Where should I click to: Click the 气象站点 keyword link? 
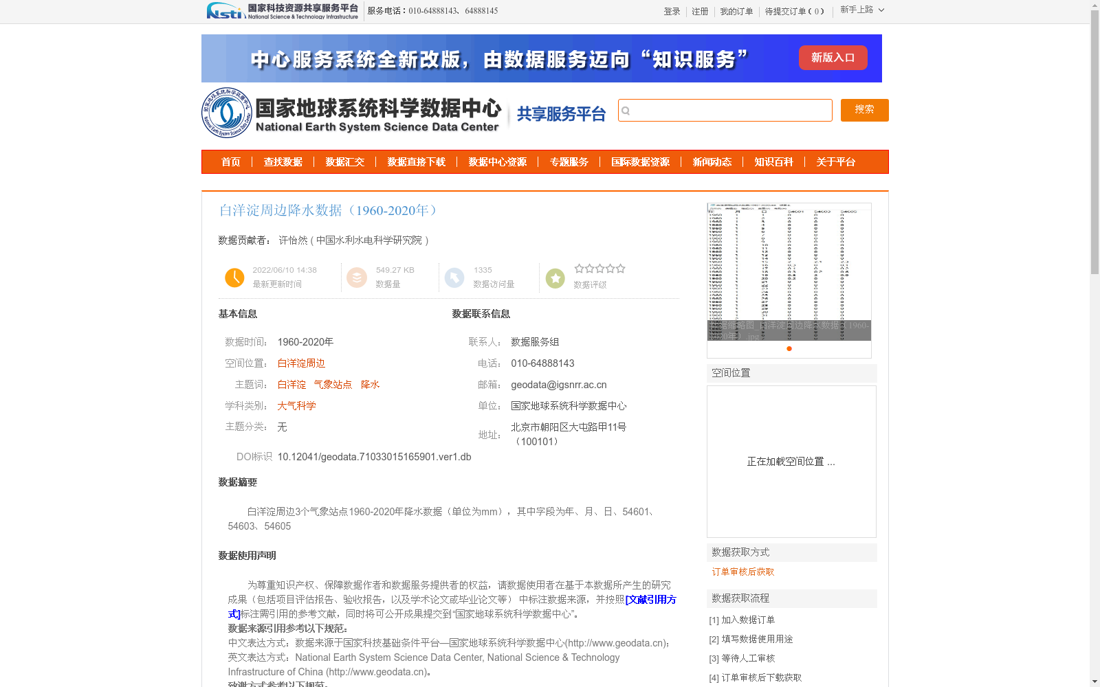point(333,385)
